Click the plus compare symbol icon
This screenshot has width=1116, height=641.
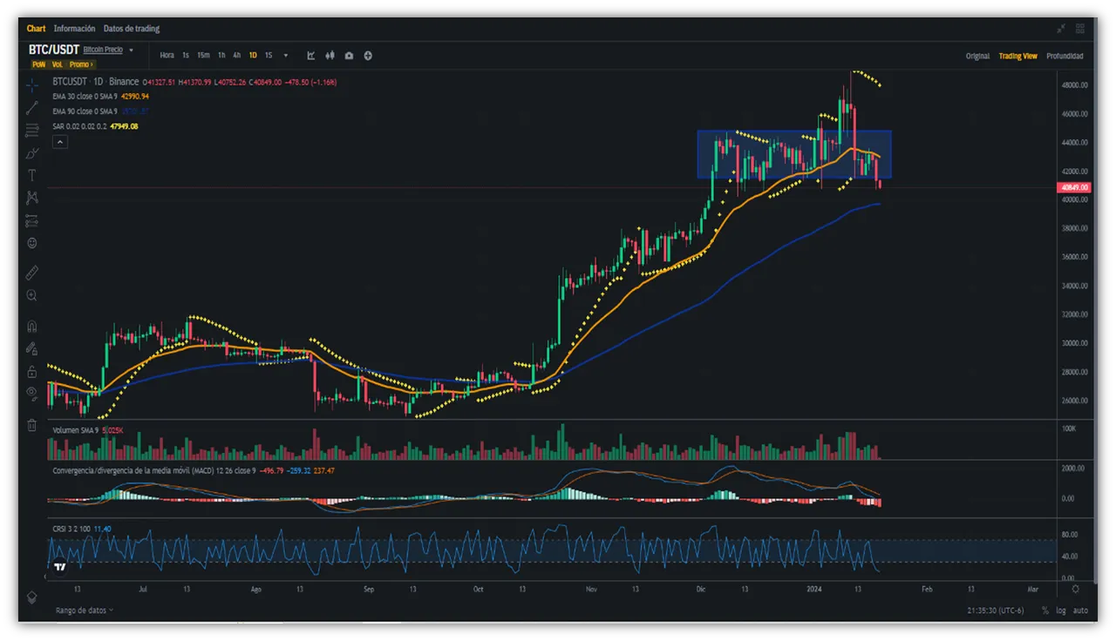[x=368, y=55]
